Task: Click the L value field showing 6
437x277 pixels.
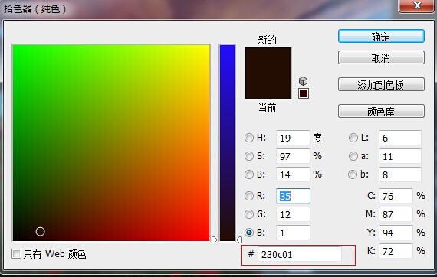Action: [400, 138]
